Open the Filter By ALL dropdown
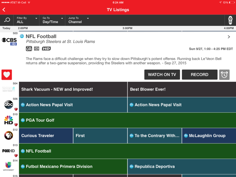This screenshot has width=236, height=177. (x=26, y=20)
